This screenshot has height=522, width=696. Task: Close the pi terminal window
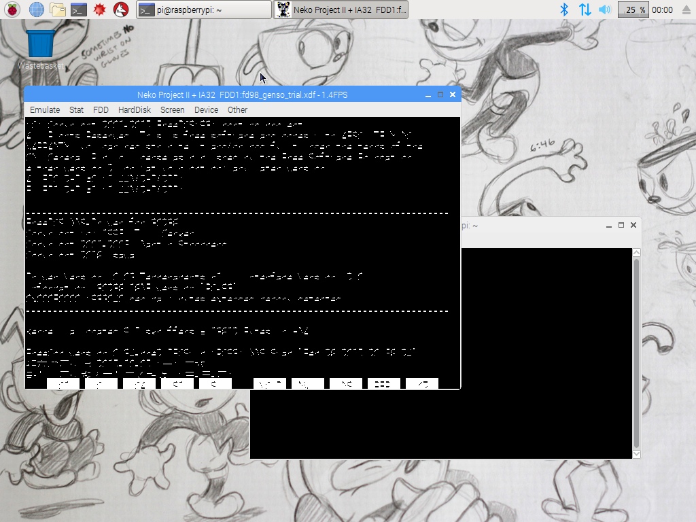633,225
